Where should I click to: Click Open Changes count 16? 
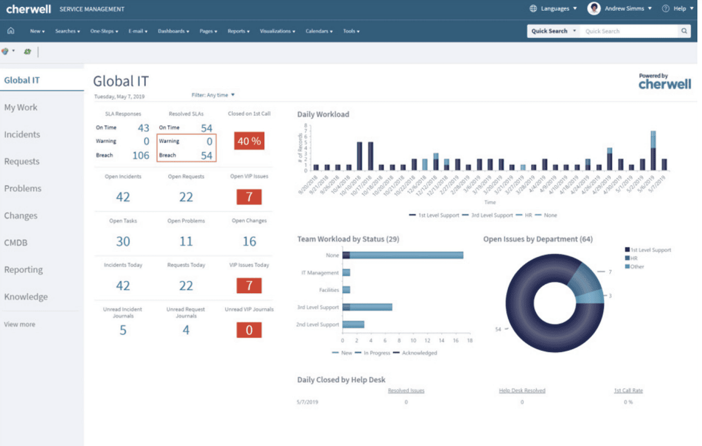click(x=249, y=241)
